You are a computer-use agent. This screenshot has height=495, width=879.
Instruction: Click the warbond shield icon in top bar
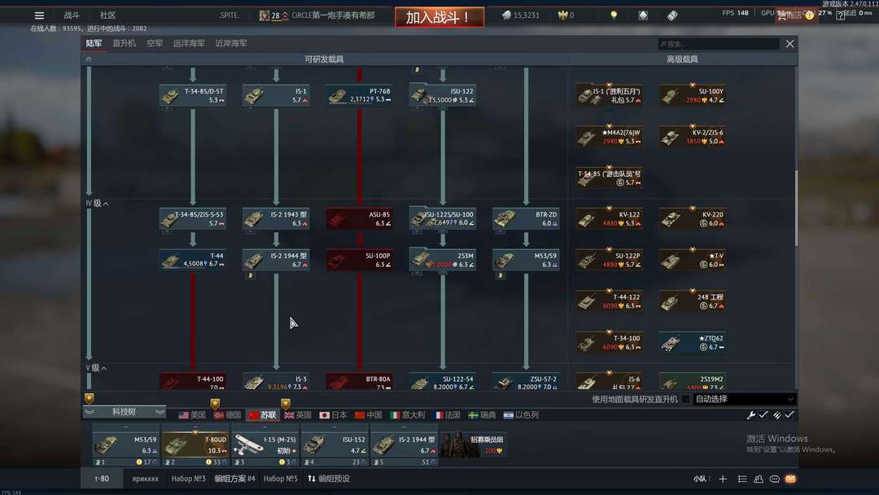643,15
